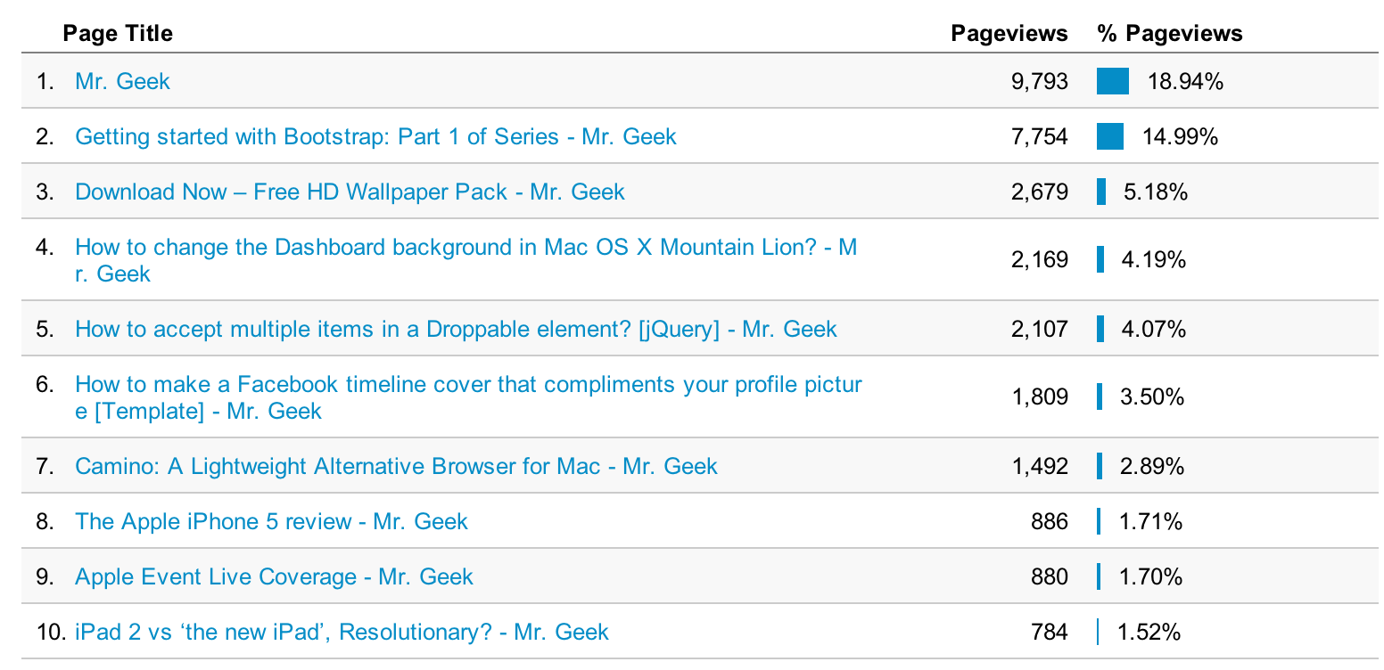Click the 784 pageviews value
The height and width of the screenshot is (670, 1384).
[x=1050, y=632]
